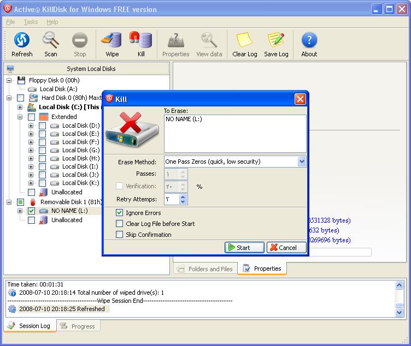Click the System Local Disks computer icon
411x346 pixels.
(10, 69)
